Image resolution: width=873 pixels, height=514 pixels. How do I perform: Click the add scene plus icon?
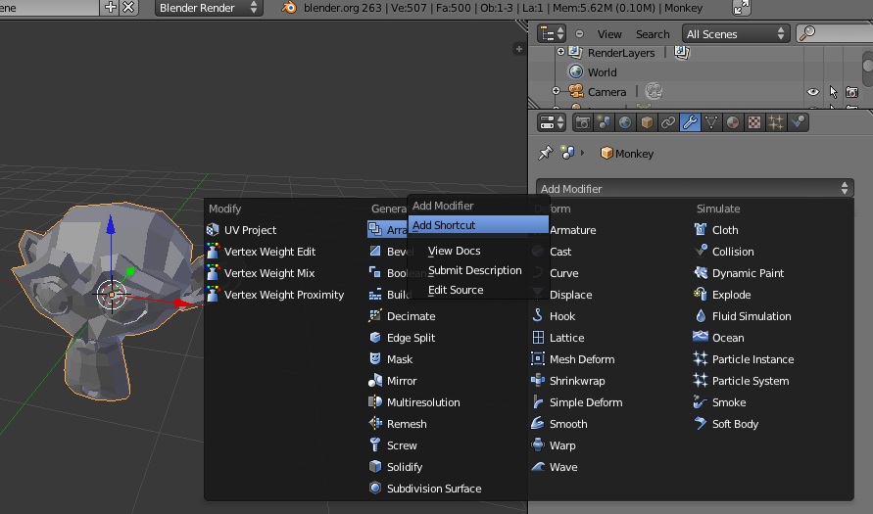pos(111,7)
